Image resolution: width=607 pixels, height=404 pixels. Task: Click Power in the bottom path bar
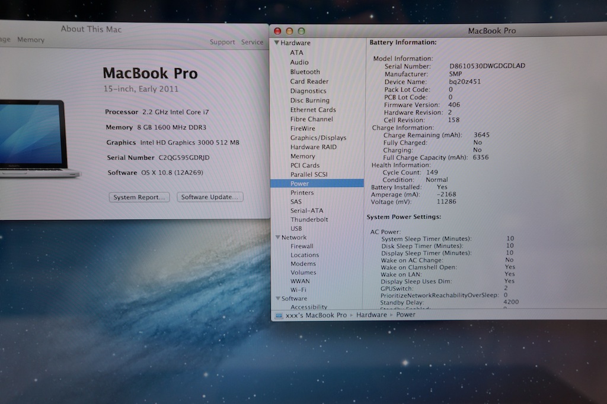click(x=405, y=315)
